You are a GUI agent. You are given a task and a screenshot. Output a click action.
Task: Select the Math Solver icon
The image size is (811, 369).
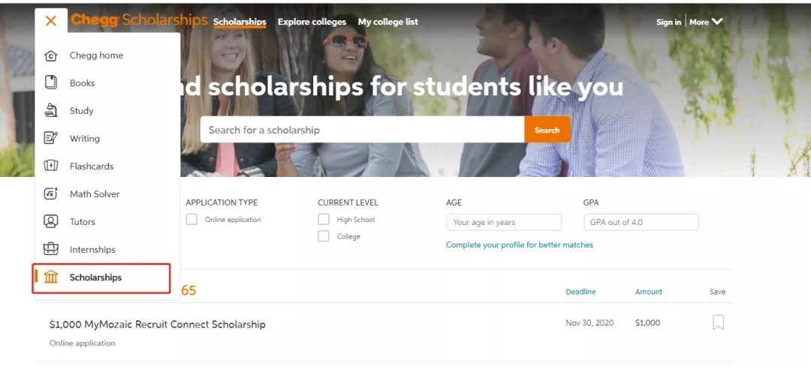click(51, 194)
